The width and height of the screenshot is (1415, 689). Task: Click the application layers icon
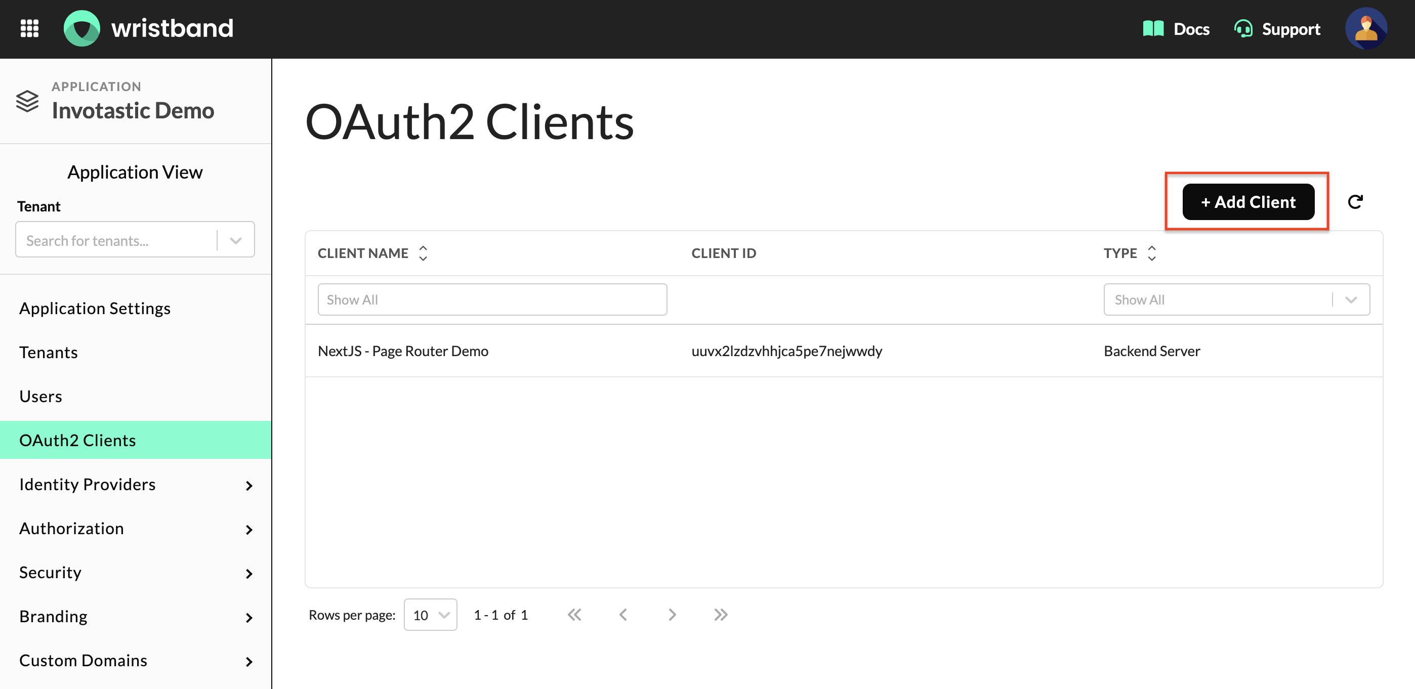tap(27, 101)
